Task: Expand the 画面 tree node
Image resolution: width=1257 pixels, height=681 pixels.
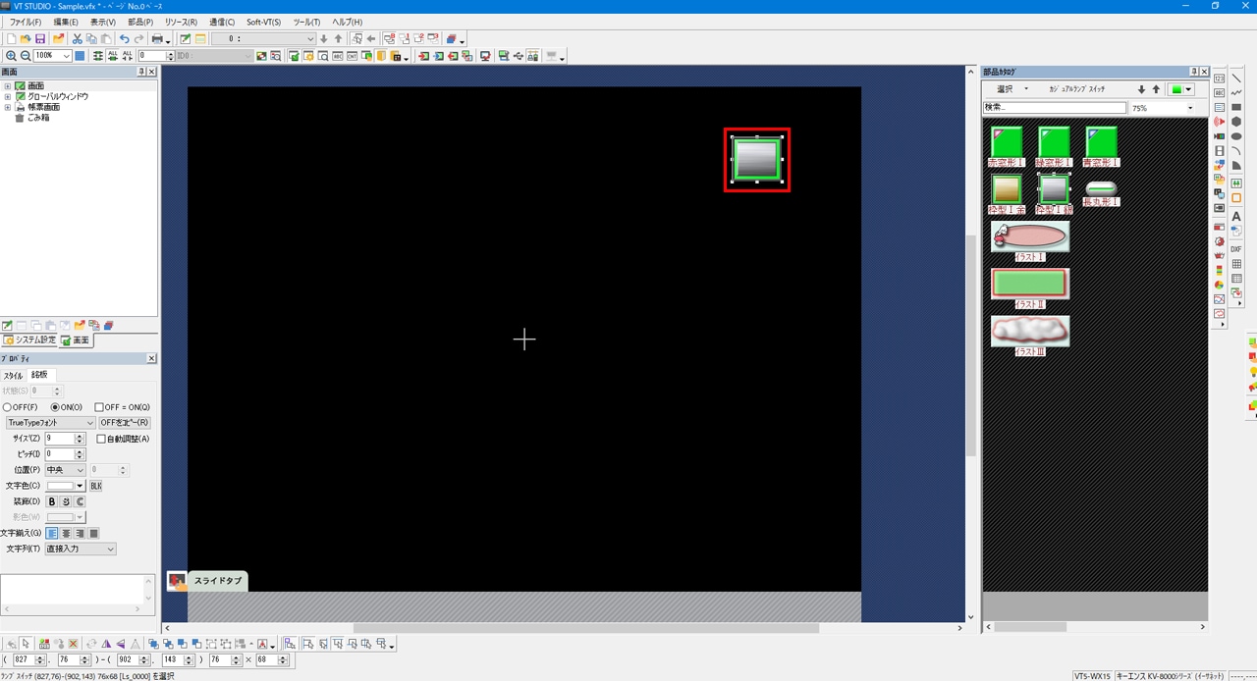Action: (8, 86)
